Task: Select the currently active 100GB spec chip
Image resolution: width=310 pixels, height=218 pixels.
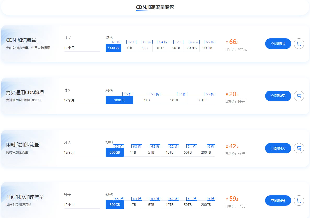Action: [119, 100]
